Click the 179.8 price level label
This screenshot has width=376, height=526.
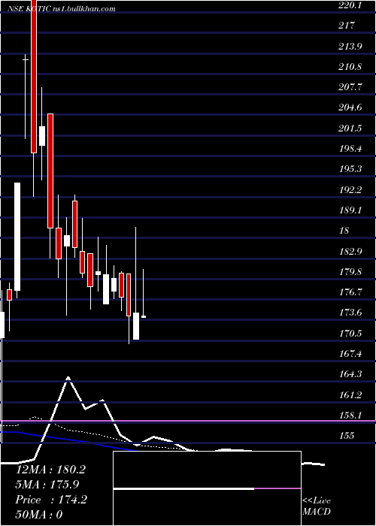pos(350,271)
